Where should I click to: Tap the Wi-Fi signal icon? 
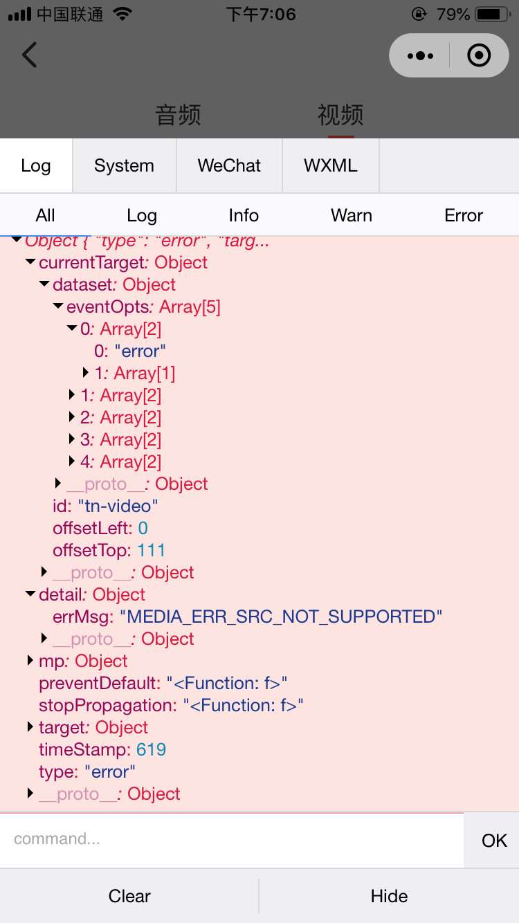point(122,15)
